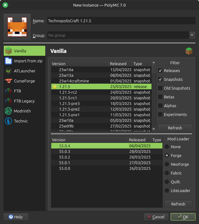Viewport: 199px width, 224px height.
Task: Select the 25w10a snapshot row
Action: tap(101, 120)
